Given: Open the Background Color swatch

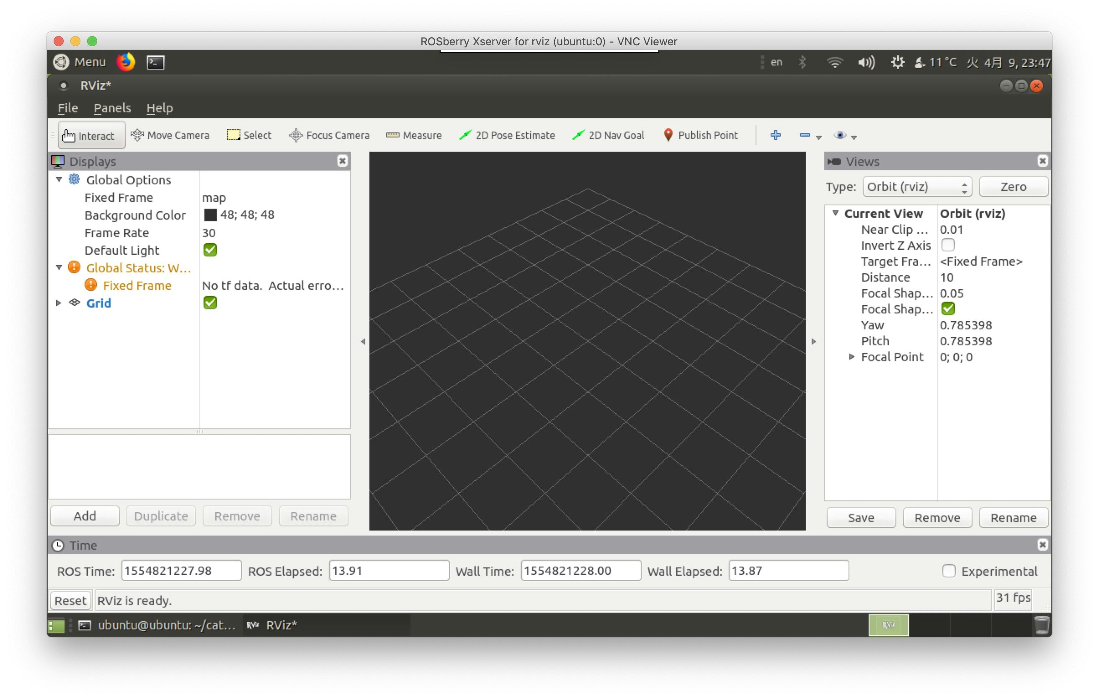Looking at the screenshot, I should pyautogui.click(x=211, y=215).
